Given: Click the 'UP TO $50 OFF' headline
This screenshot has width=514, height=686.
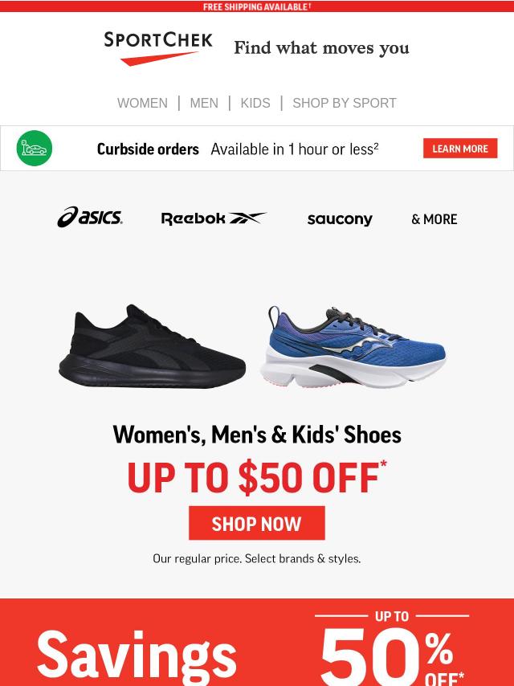Looking at the screenshot, I should click(x=257, y=477).
